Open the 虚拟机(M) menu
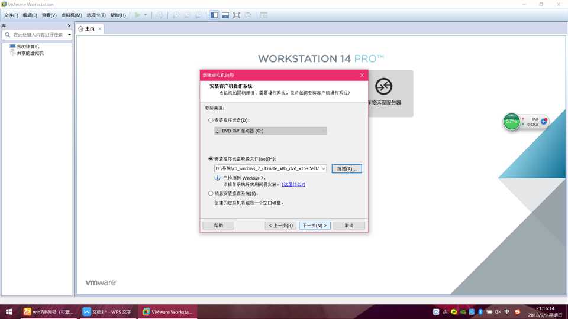This screenshot has width=568, height=319. point(72,15)
